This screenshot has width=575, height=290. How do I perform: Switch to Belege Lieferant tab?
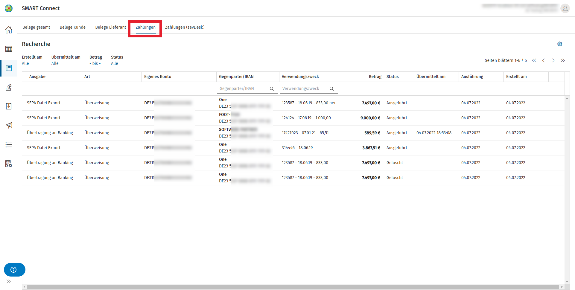pos(111,27)
